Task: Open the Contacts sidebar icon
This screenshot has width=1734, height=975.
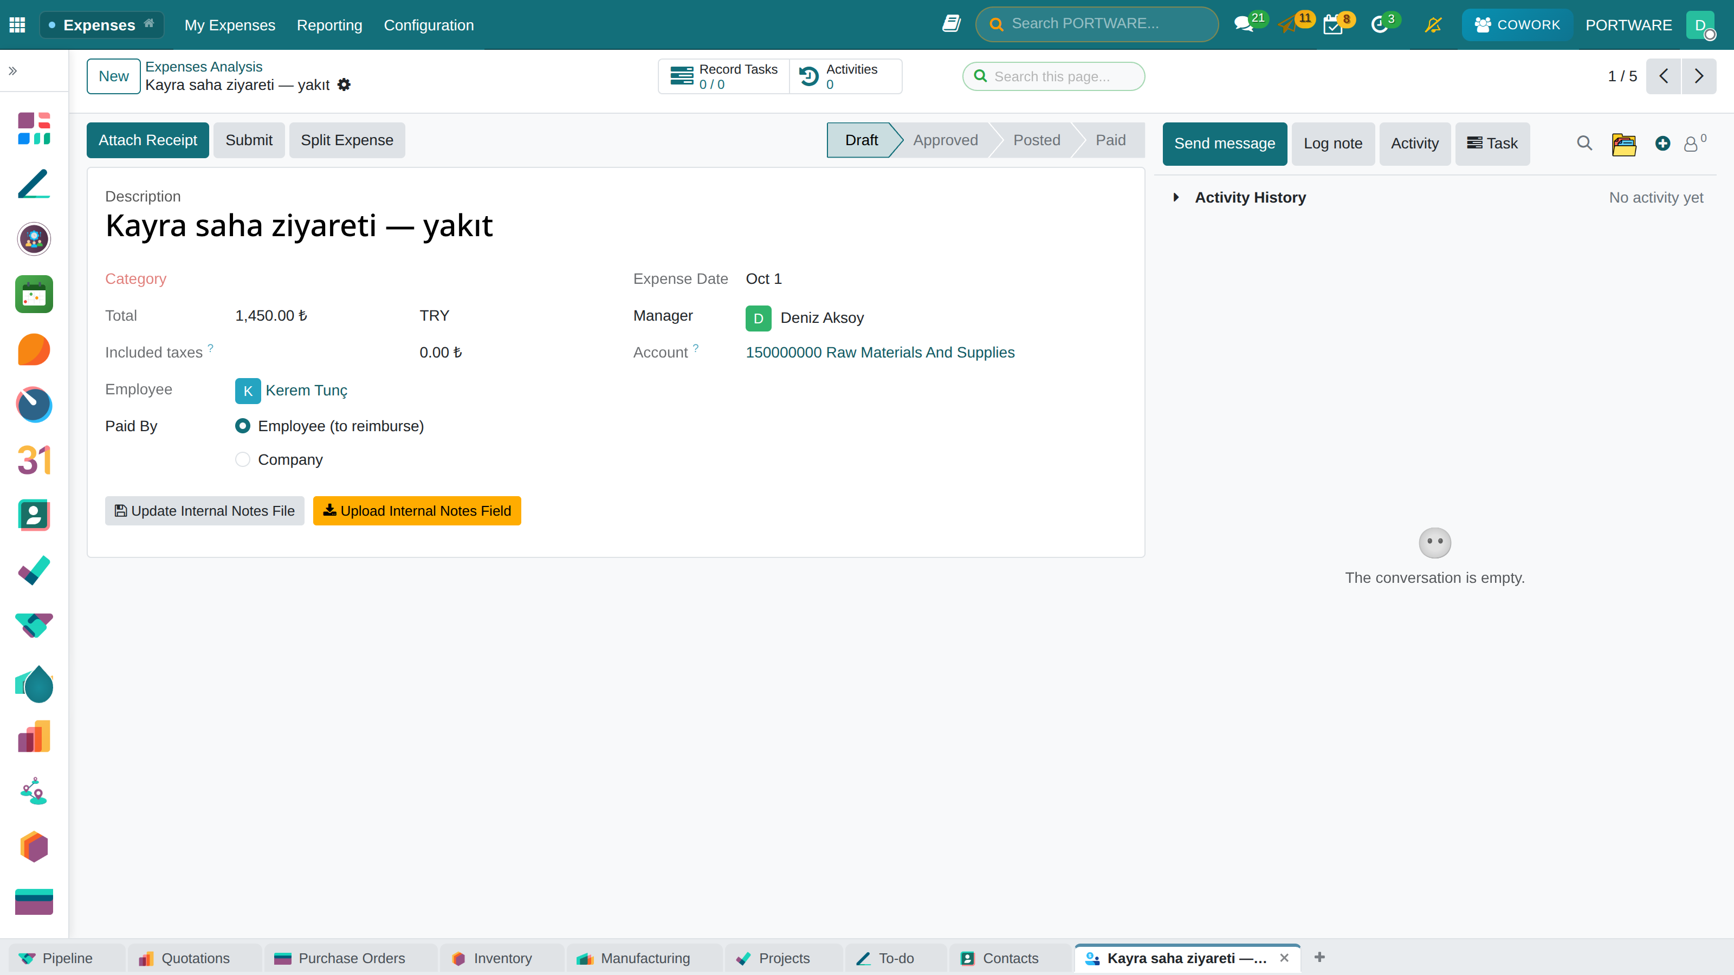Action: coord(34,516)
